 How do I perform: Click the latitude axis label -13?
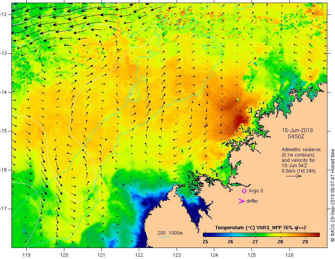pos(4,53)
